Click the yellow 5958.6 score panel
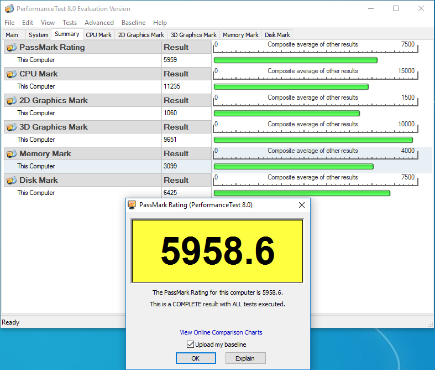Screen dimensions: 435x370 click(x=217, y=251)
